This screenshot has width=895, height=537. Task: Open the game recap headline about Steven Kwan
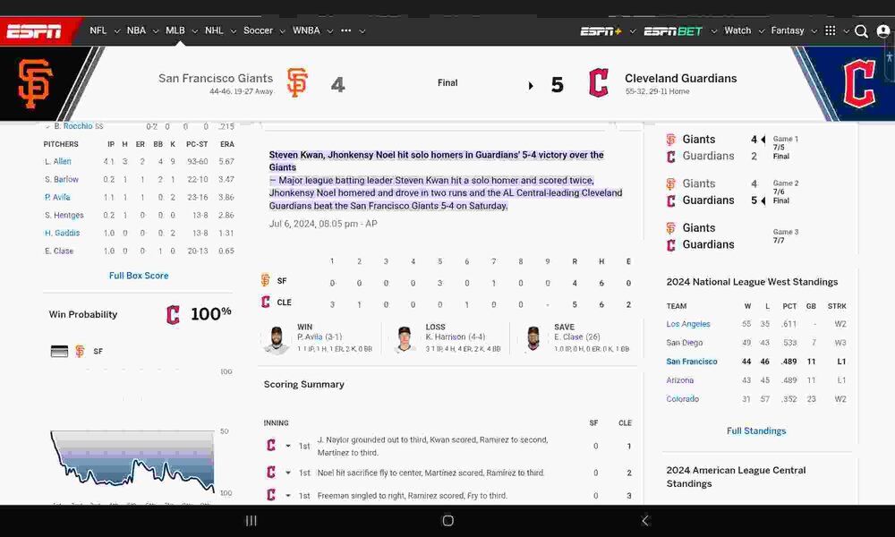point(436,161)
